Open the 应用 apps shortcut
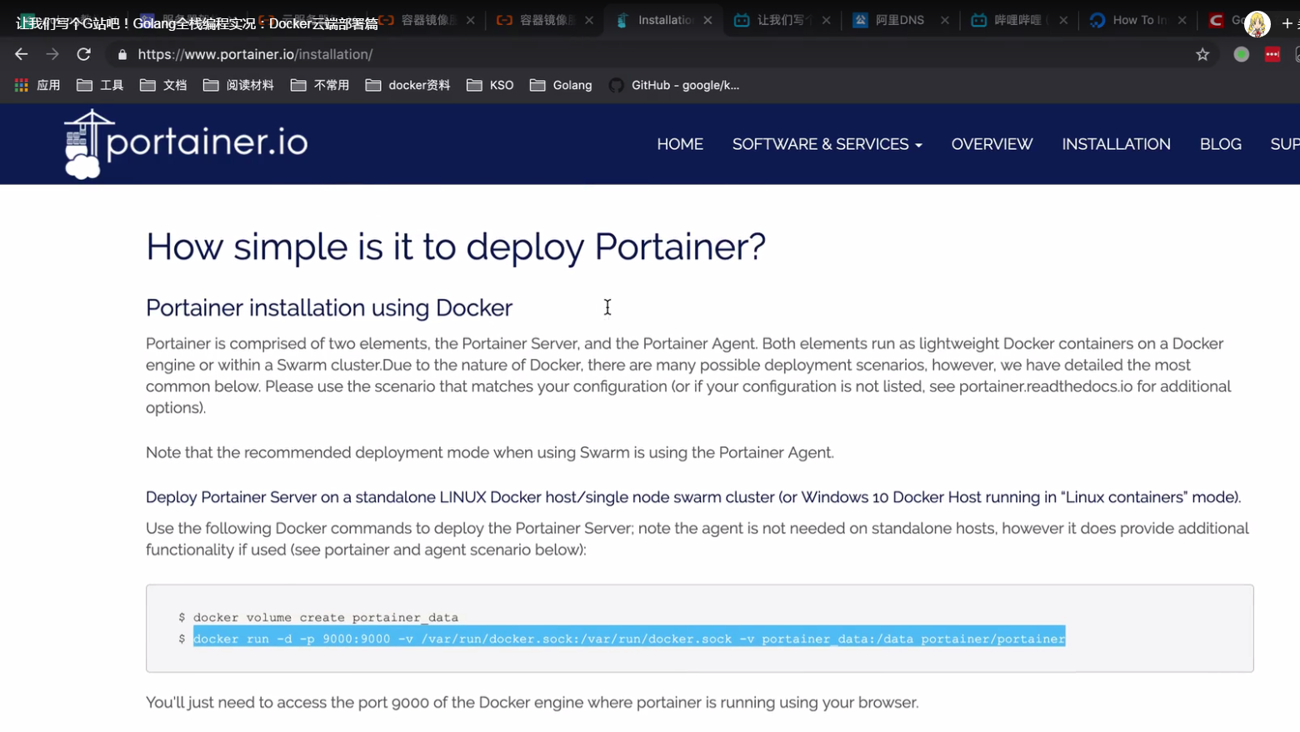Screen dimensions: 1300x732 pos(37,85)
